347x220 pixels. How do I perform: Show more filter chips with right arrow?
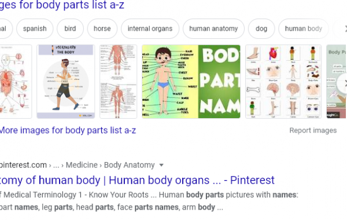[345, 28]
